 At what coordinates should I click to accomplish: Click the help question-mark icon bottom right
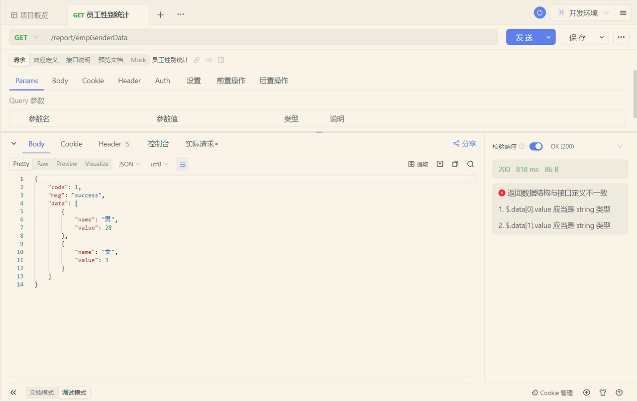619,393
